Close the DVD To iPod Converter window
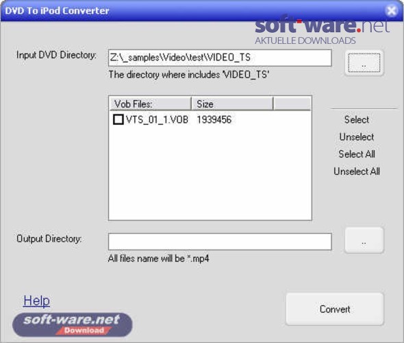 tap(392, 10)
